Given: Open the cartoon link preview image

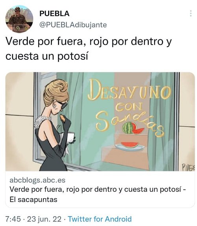Looking at the screenshot, I should (100, 122).
